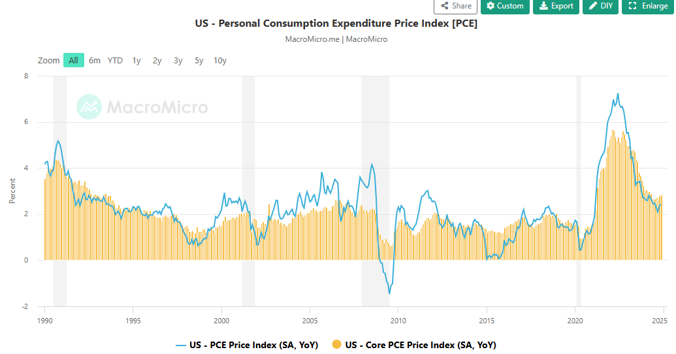
Task: Set zoom range to 6m
Action: click(95, 61)
